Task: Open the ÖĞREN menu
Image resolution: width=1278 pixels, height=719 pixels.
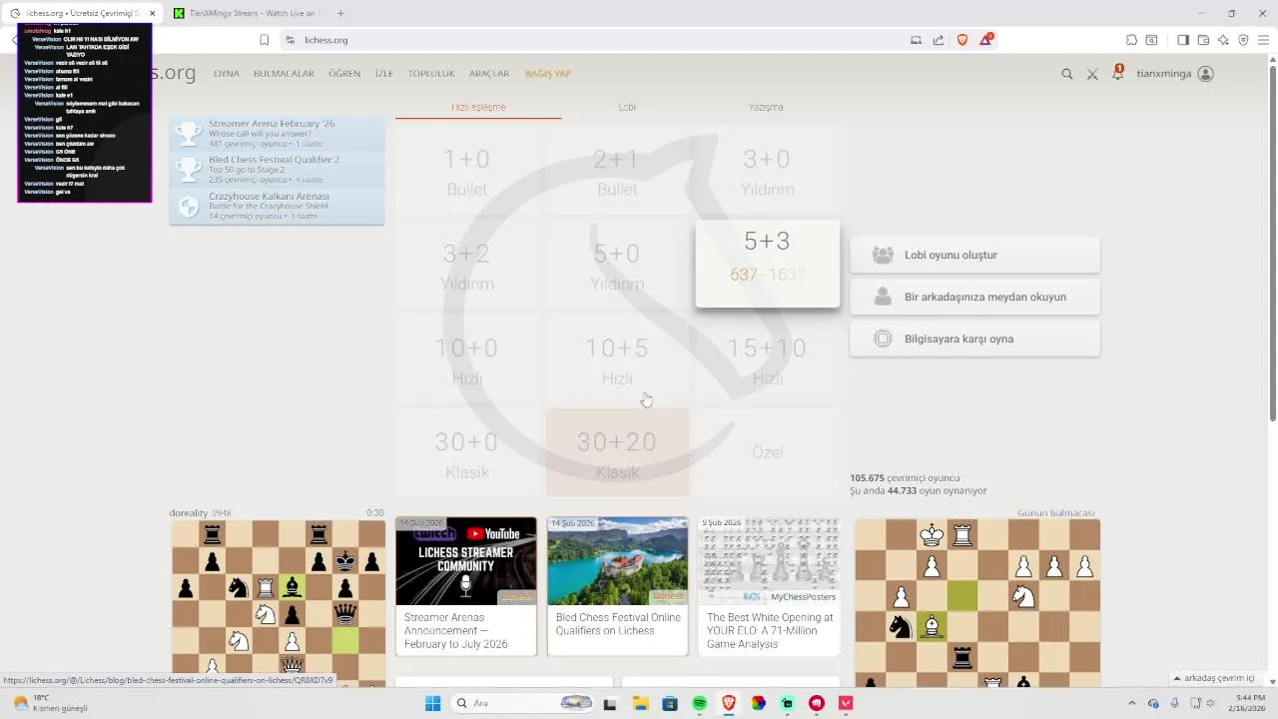Action: click(x=344, y=74)
